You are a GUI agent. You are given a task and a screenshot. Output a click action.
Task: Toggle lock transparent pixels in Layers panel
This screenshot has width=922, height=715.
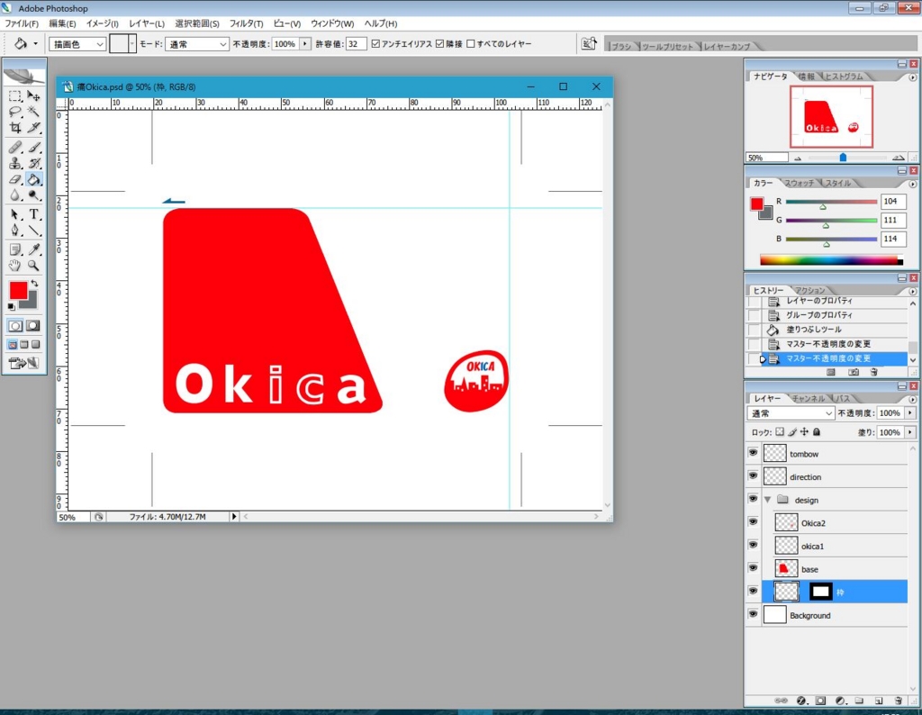(780, 432)
